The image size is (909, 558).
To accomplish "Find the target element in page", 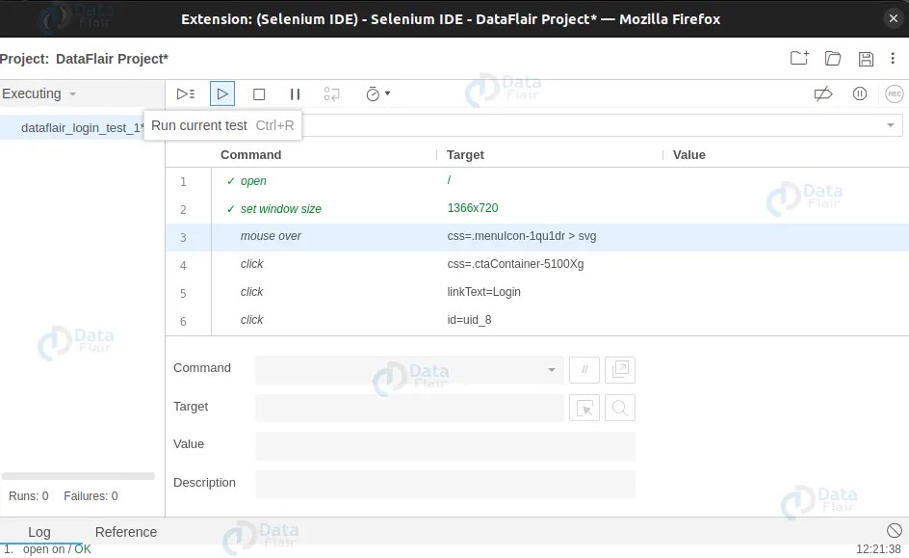I will (620, 408).
